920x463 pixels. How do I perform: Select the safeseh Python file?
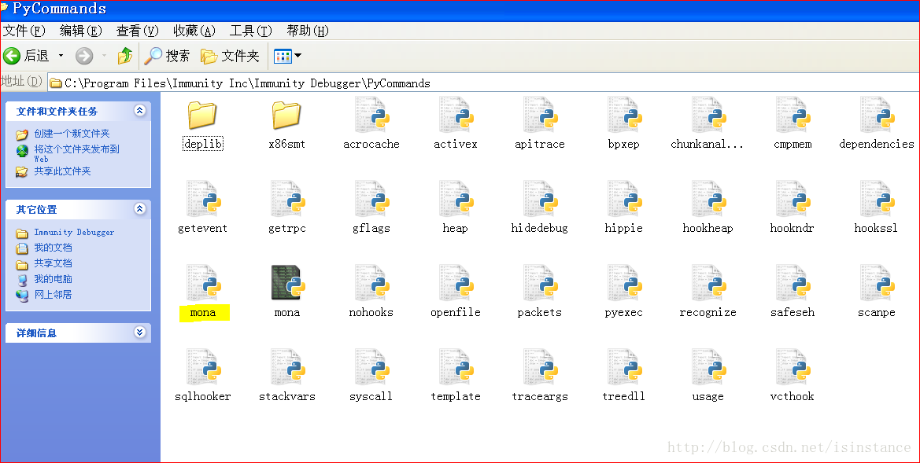point(792,283)
